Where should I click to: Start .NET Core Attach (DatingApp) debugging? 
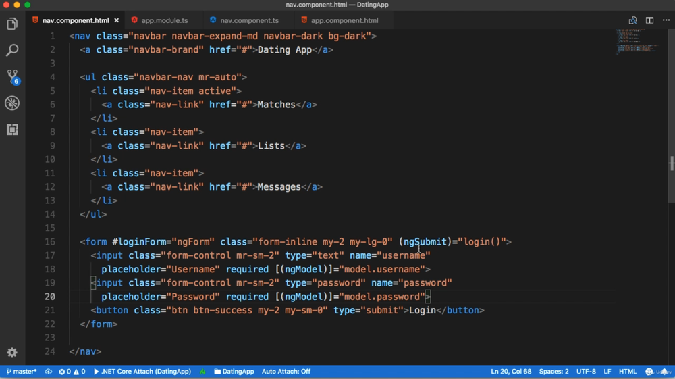(142, 372)
